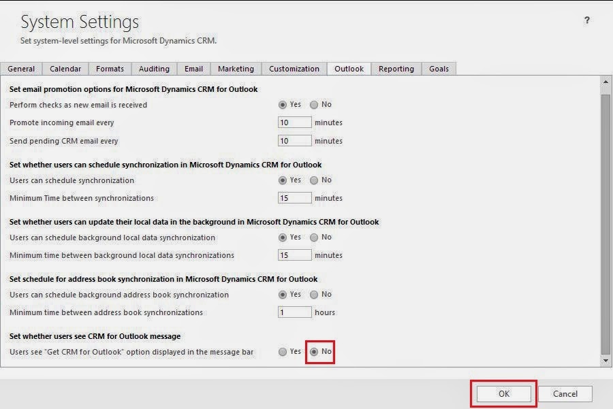Go to the Email tab
The width and height of the screenshot is (613, 409).
pos(193,69)
